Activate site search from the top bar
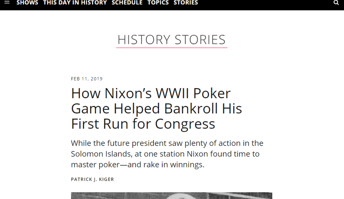This screenshot has width=344, height=199. click(336, 3)
